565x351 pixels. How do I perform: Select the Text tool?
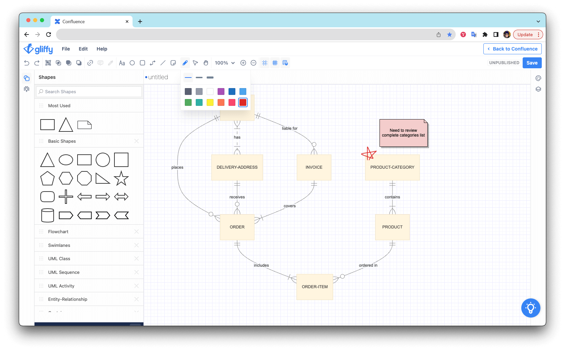(122, 63)
